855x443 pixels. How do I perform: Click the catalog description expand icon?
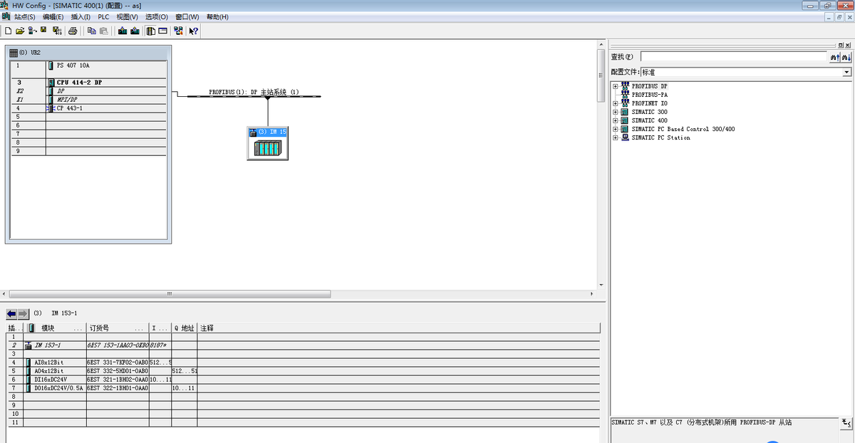point(846,423)
